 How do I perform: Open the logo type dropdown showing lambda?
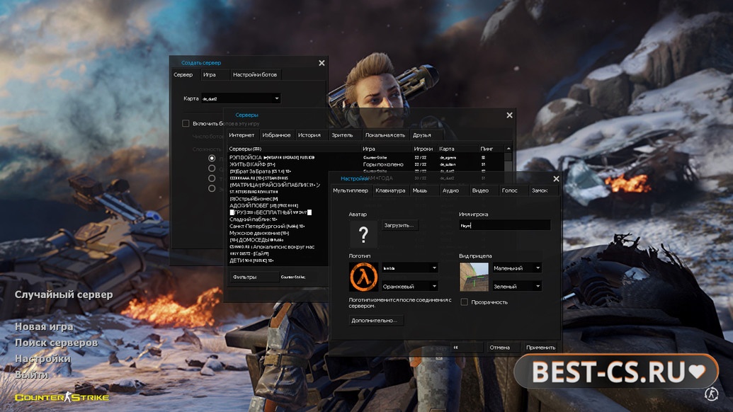pos(409,268)
